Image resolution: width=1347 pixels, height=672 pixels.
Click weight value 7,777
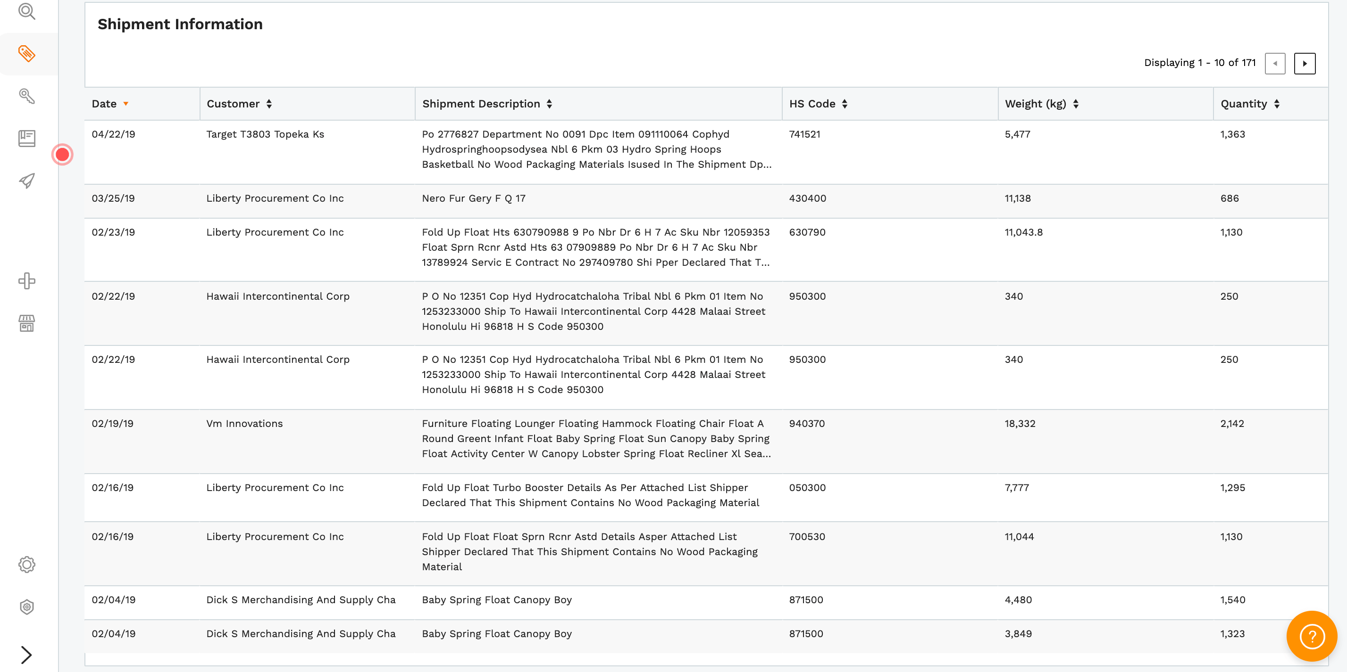coord(1017,488)
